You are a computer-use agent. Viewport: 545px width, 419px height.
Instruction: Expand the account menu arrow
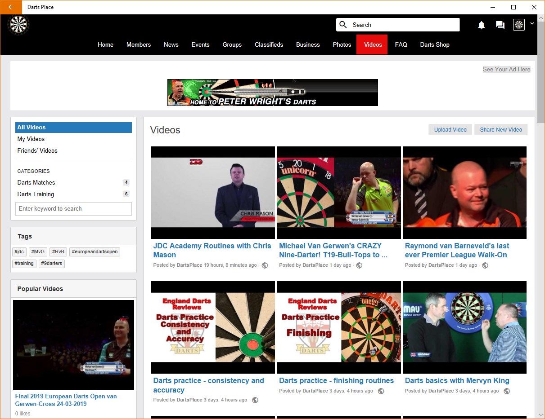pos(532,24)
